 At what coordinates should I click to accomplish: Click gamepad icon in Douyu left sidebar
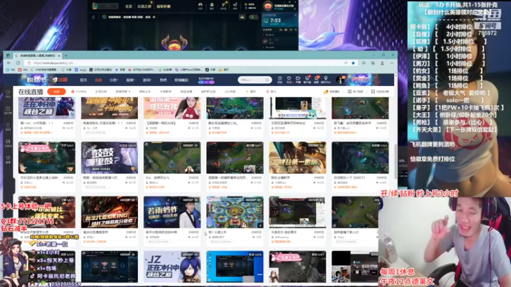pyautogui.click(x=8, y=143)
